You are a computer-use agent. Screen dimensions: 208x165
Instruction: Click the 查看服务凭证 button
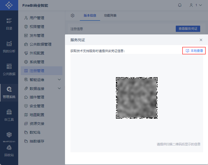coord(188,29)
